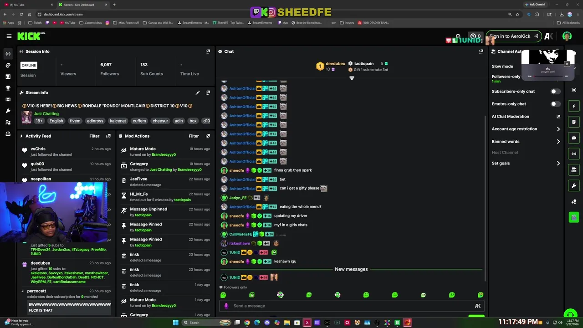Open the wrench settings sidebar icon
583x328 pixels.
pyautogui.click(x=8, y=111)
